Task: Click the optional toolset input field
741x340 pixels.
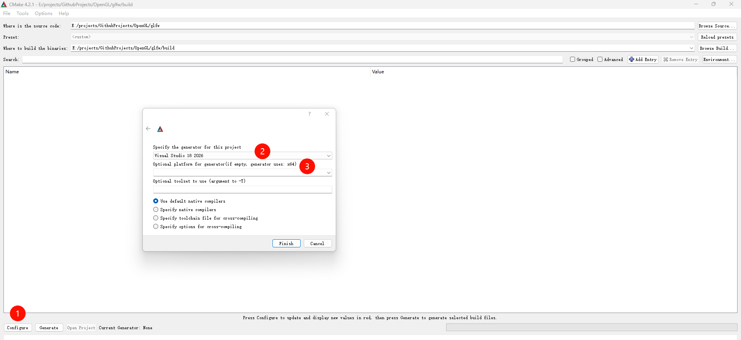Action: pyautogui.click(x=242, y=189)
